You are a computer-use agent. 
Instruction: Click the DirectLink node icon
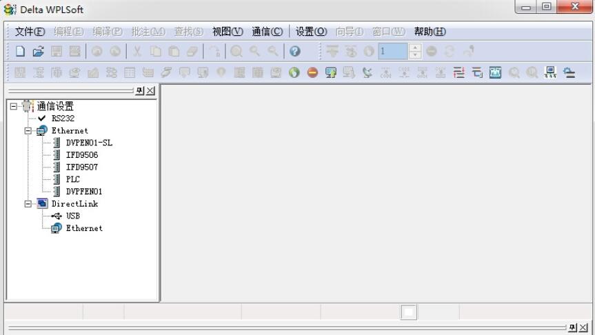tap(42, 204)
